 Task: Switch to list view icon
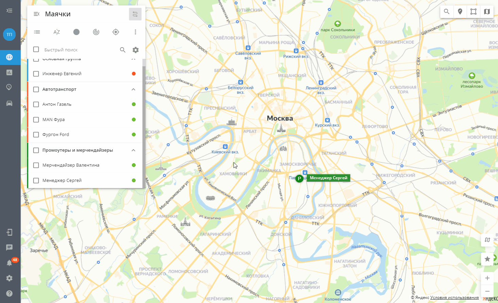click(x=37, y=32)
